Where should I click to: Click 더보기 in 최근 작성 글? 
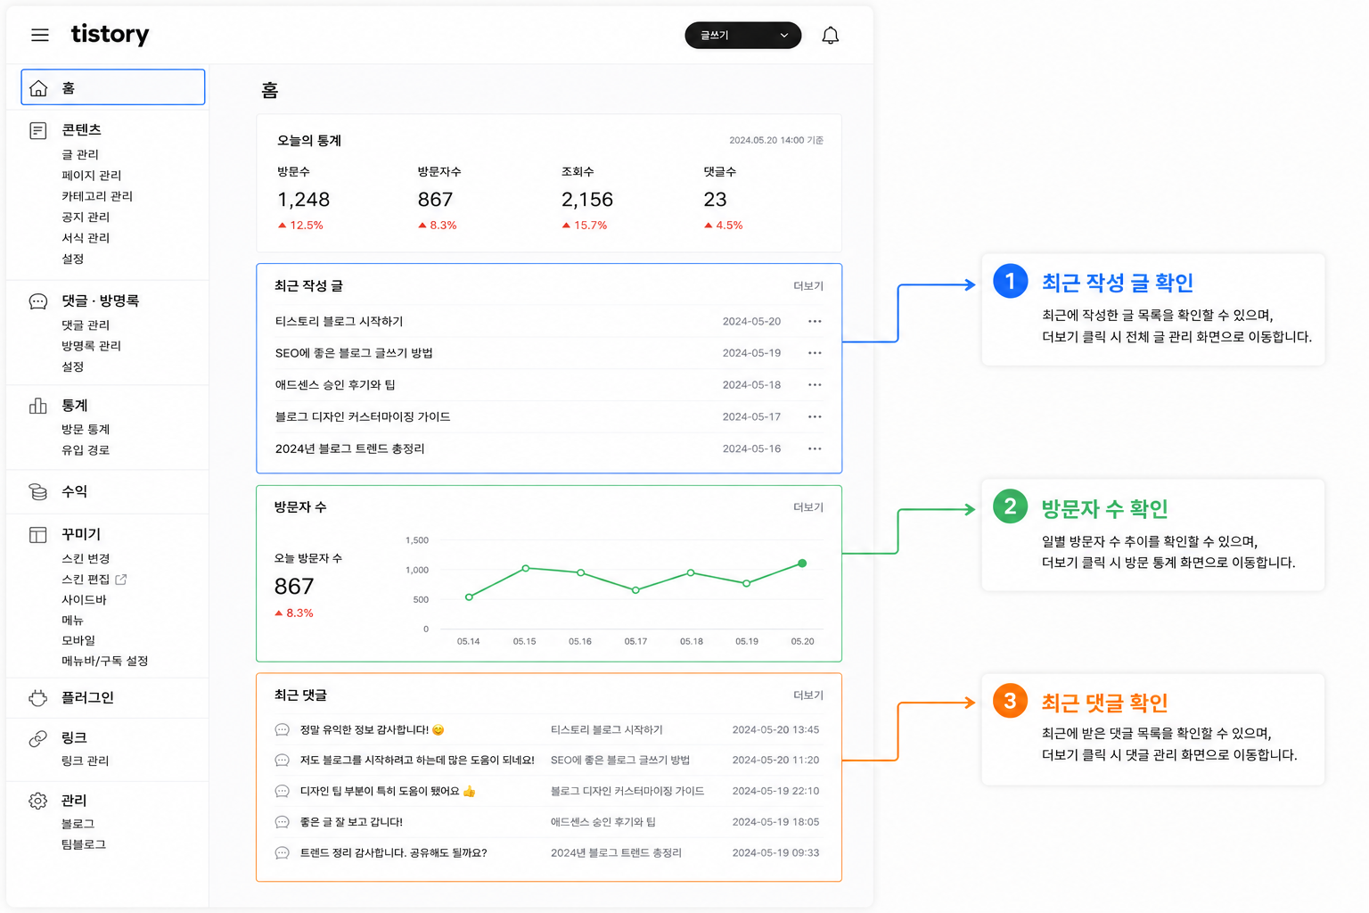(x=808, y=286)
